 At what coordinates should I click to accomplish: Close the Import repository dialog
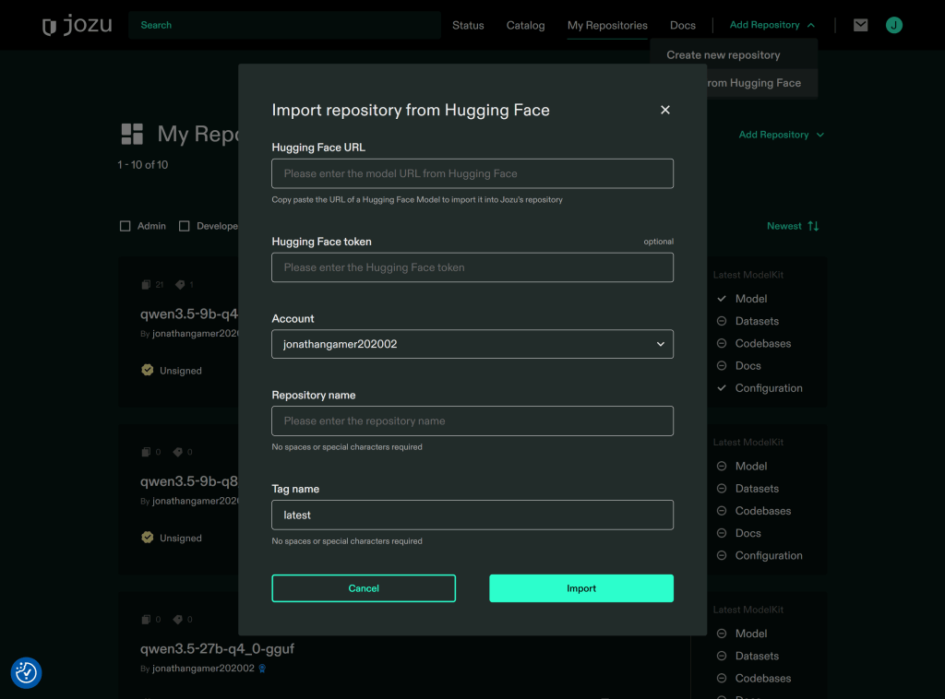point(664,110)
